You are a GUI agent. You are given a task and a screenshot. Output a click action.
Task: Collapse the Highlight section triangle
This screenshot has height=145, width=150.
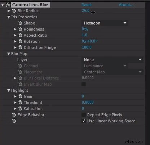[x=9, y=91]
